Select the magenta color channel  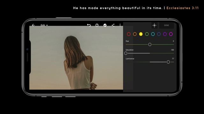point(171,34)
